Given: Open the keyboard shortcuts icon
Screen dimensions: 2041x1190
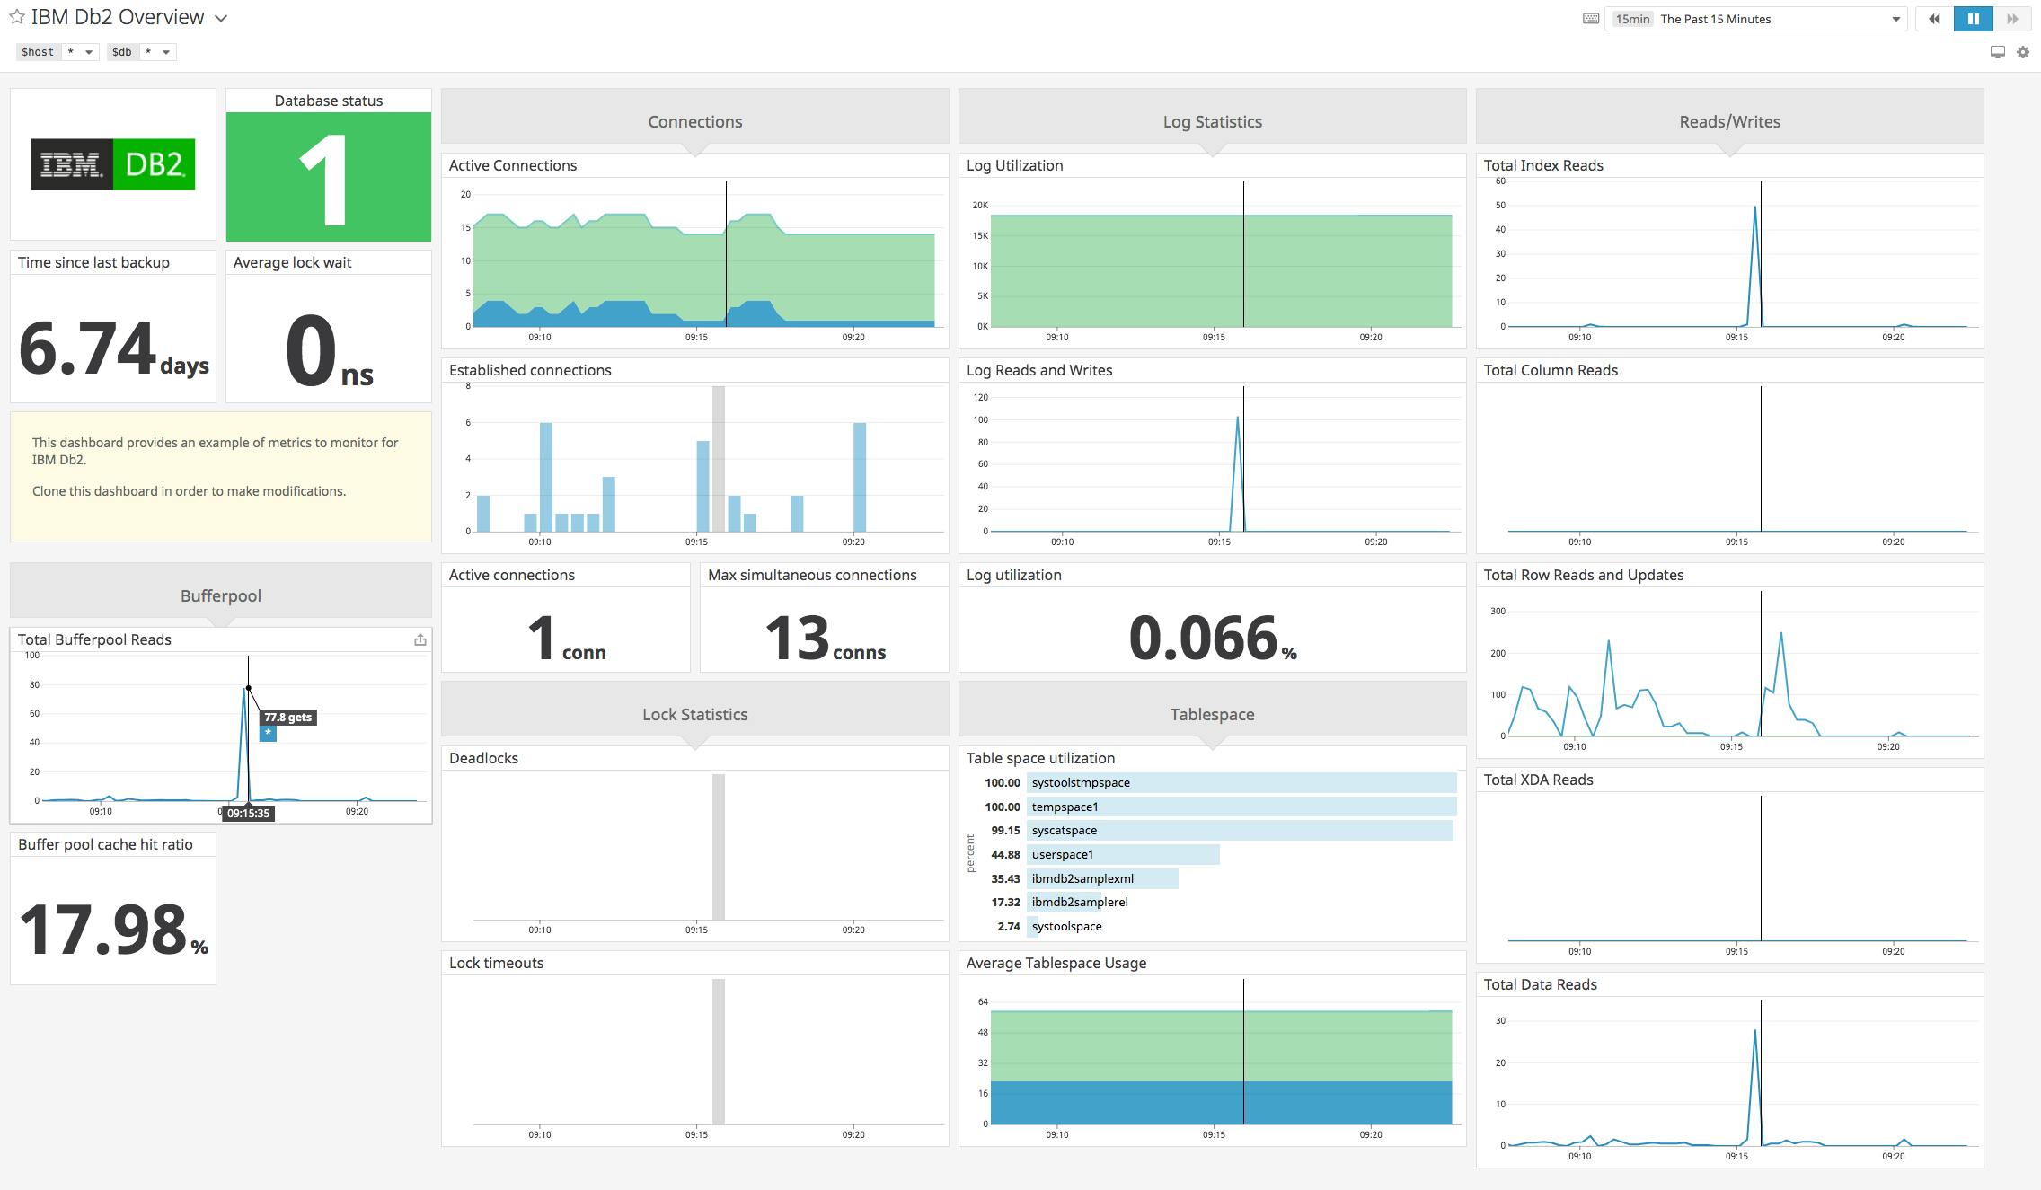Looking at the screenshot, I should pyautogui.click(x=1591, y=18).
